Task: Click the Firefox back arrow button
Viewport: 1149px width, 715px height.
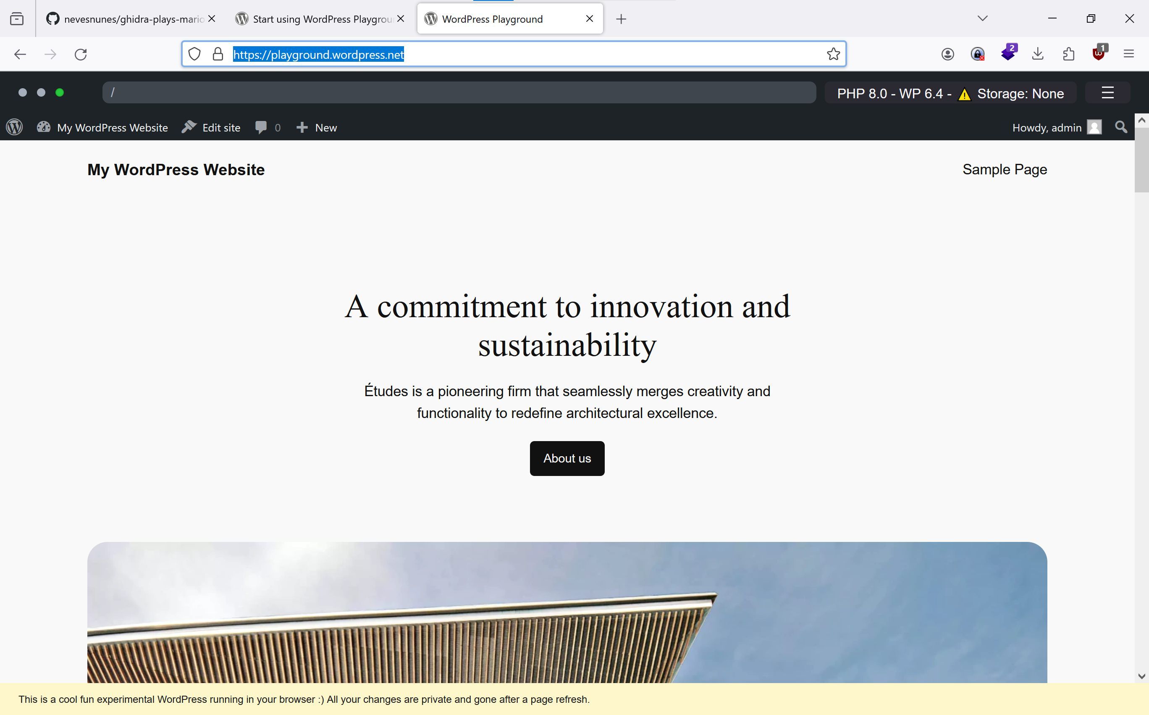Action: point(20,54)
